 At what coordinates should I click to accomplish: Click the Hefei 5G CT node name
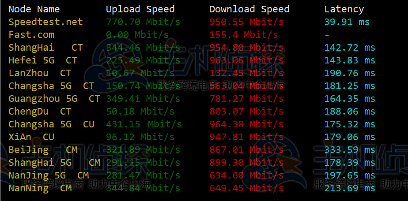43,60
